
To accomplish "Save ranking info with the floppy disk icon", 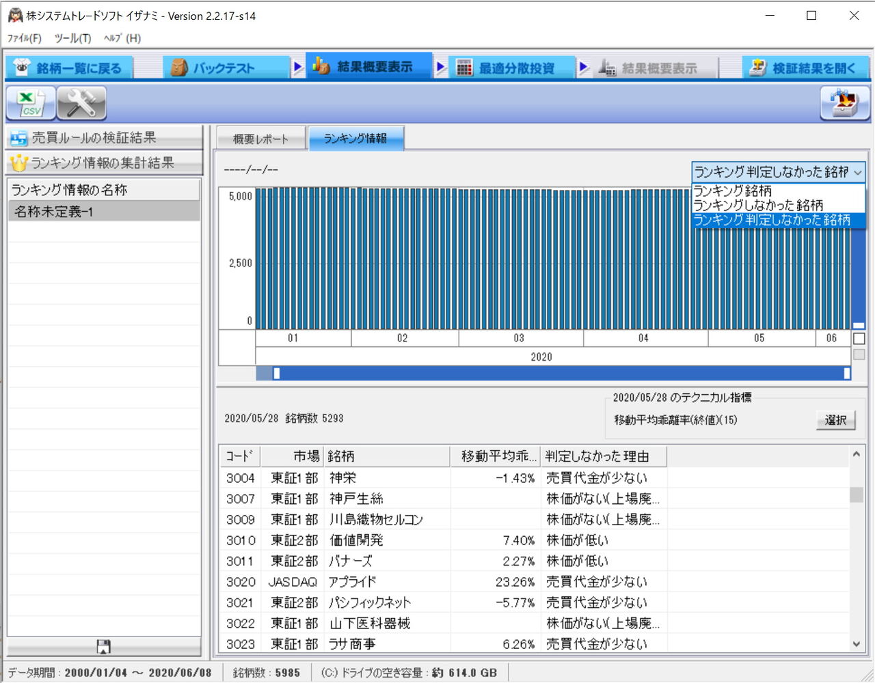I will click(104, 646).
